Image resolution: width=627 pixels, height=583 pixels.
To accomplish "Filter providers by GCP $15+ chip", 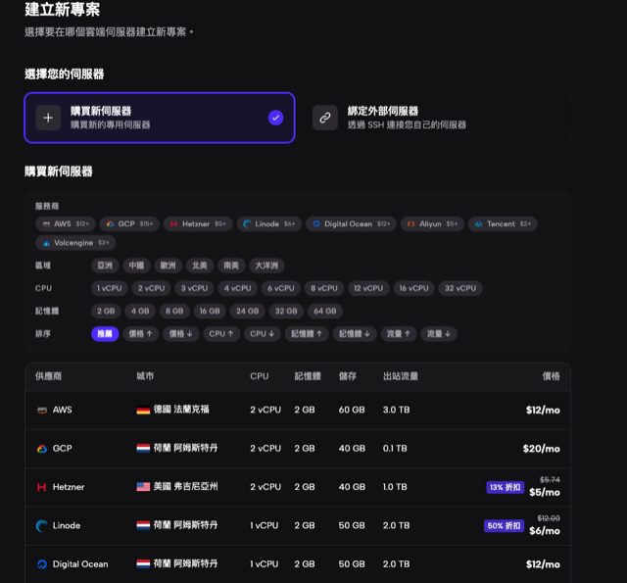I will [x=129, y=224].
